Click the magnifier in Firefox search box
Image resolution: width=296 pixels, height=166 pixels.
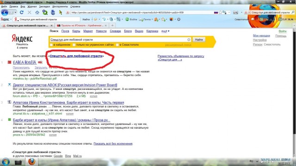293,12
